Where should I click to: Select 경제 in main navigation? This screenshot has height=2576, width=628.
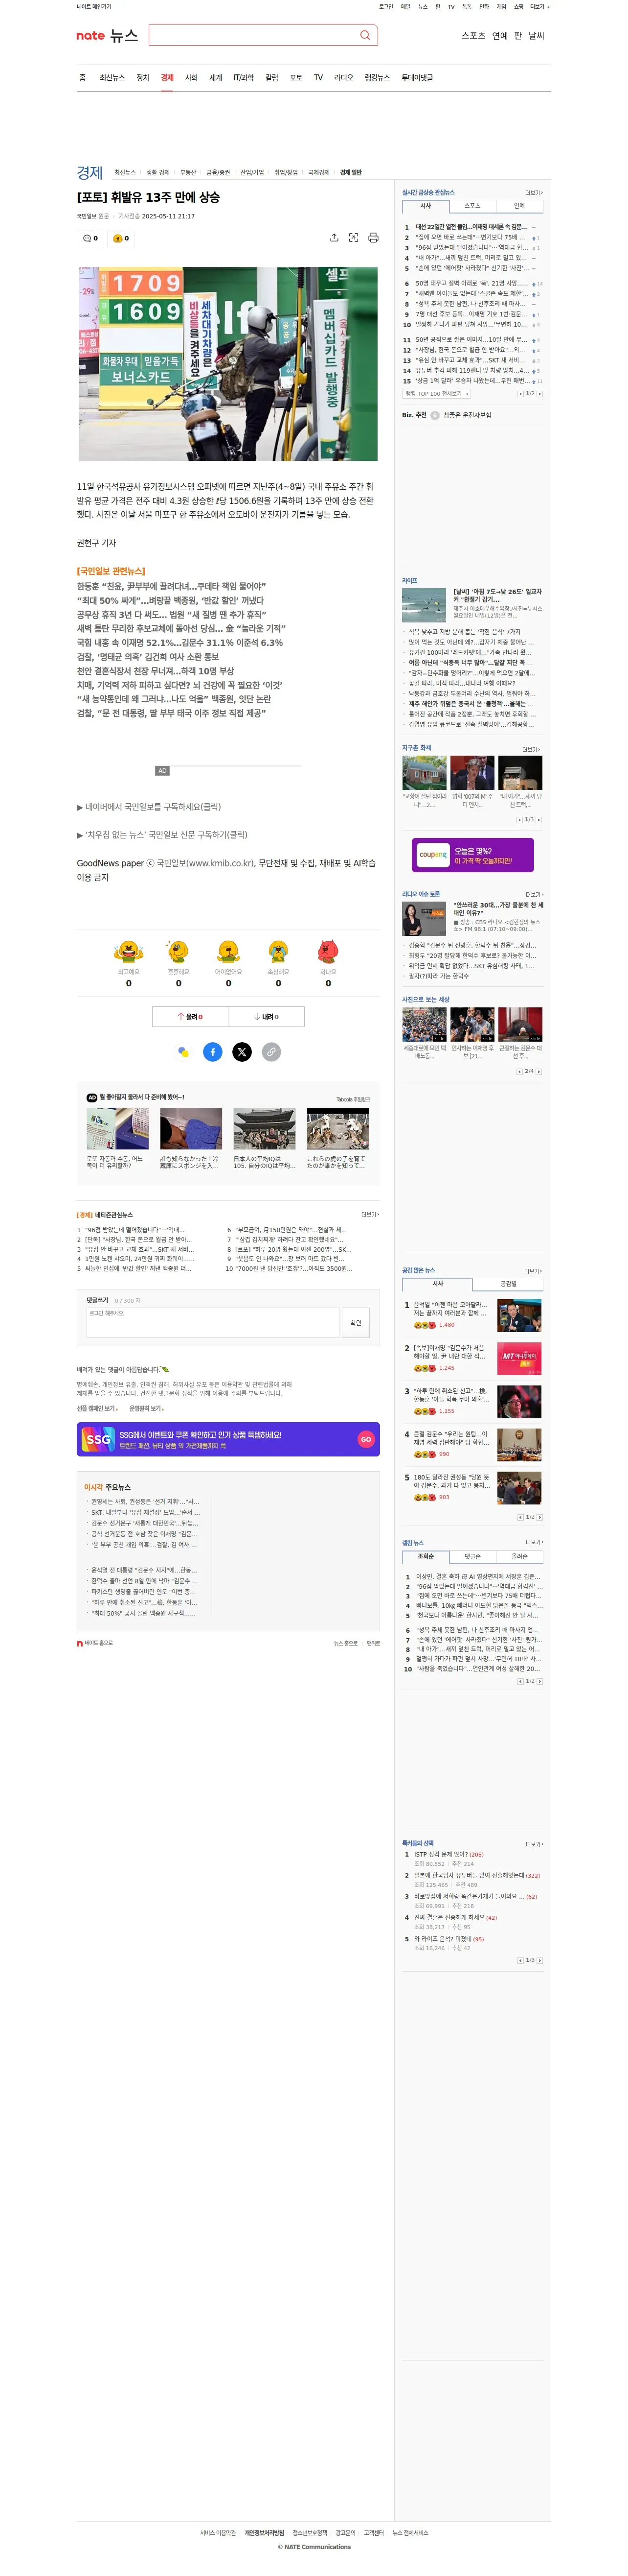(x=167, y=78)
